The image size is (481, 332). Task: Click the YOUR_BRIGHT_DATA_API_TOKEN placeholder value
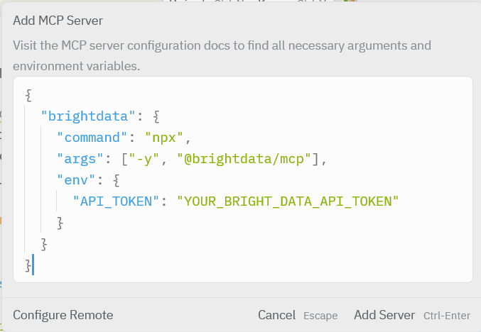tap(288, 201)
